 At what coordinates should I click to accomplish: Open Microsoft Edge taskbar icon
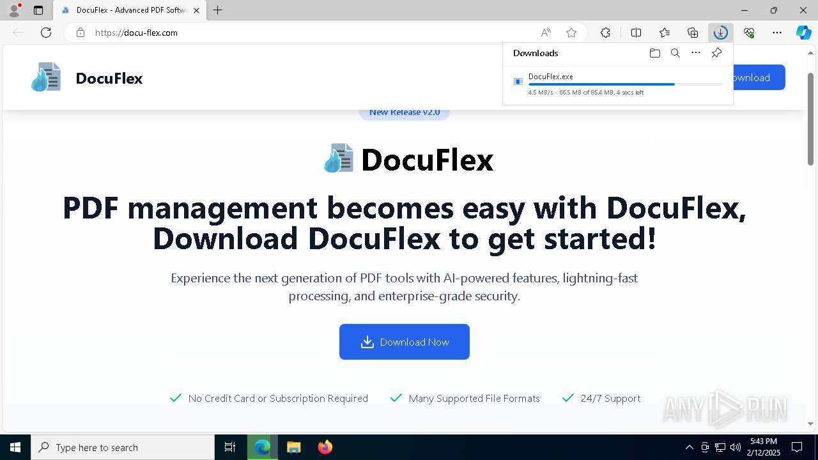(262, 447)
